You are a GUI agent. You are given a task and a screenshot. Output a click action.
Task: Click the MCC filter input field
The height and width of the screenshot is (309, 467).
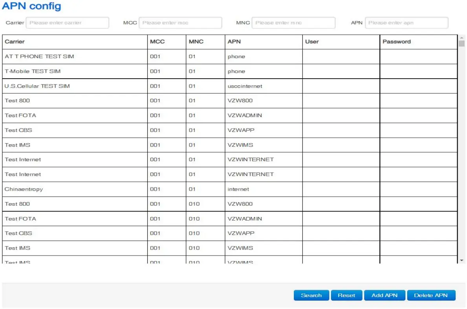(x=181, y=23)
